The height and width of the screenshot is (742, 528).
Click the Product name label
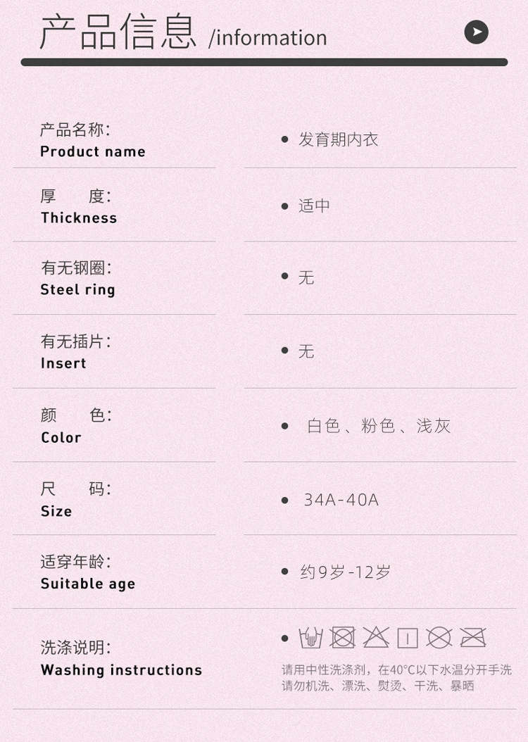[x=93, y=151]
